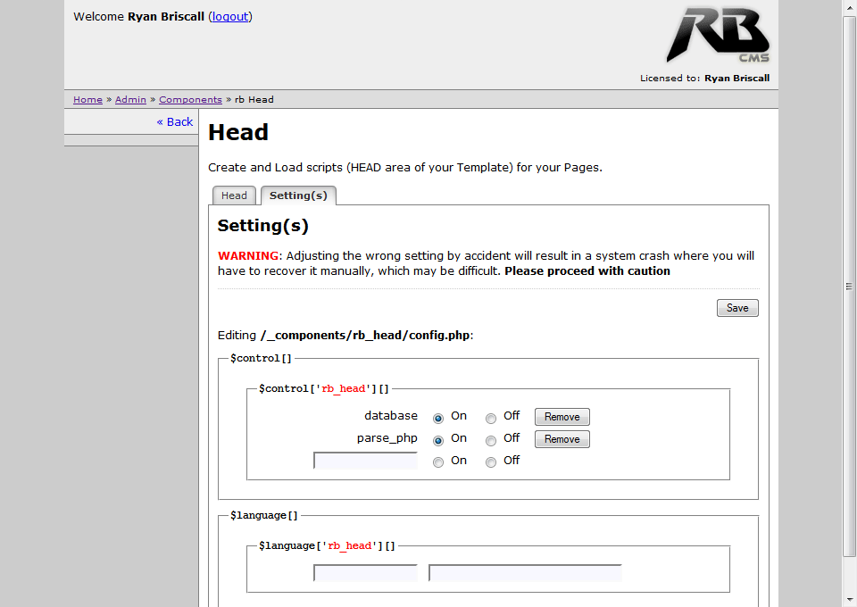
Task: Select Off for database setting
Action: click(x=491, y=418)
